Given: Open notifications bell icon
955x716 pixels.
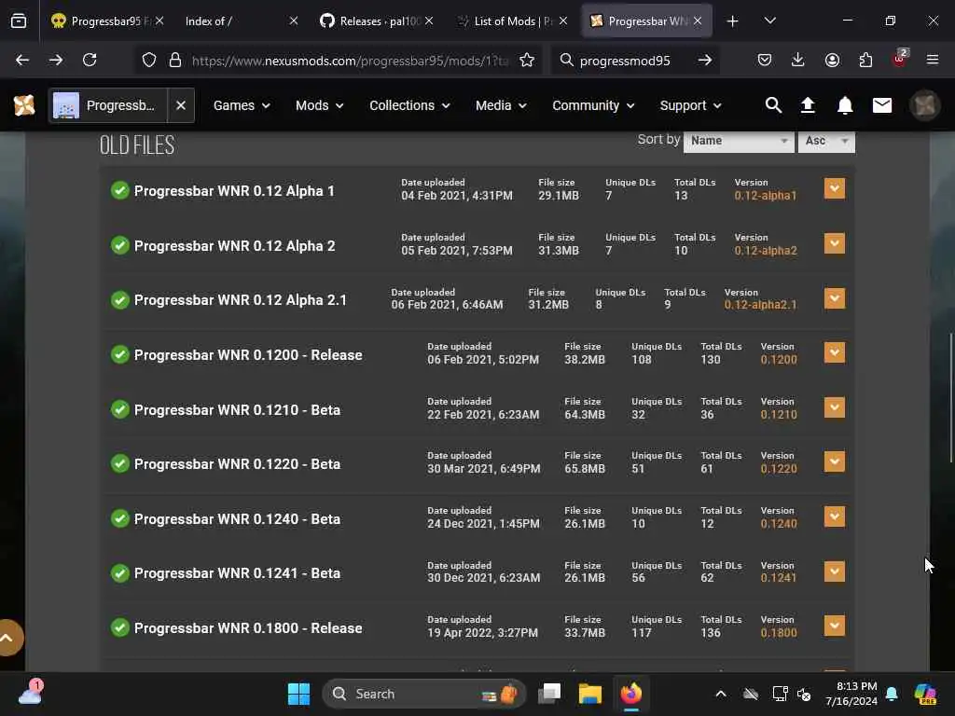Looking at the screenshot, I should (845, 105).
